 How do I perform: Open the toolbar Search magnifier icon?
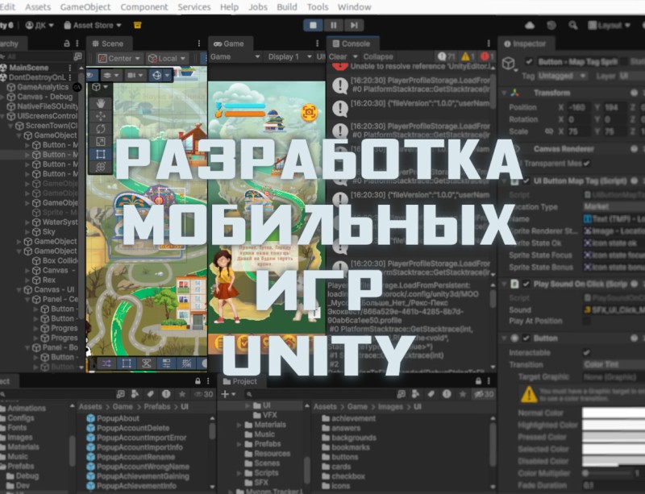point(572,26)
